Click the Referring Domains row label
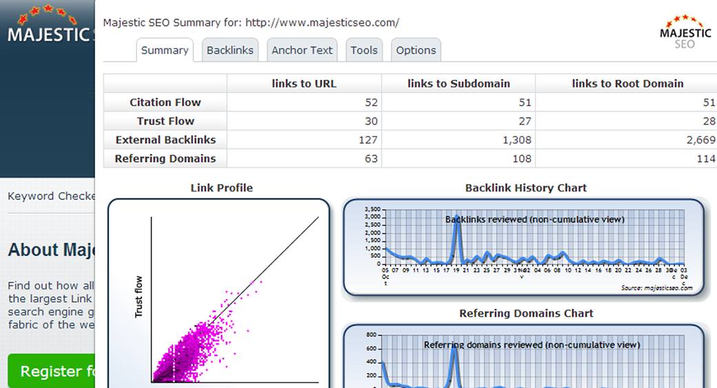 165,159
